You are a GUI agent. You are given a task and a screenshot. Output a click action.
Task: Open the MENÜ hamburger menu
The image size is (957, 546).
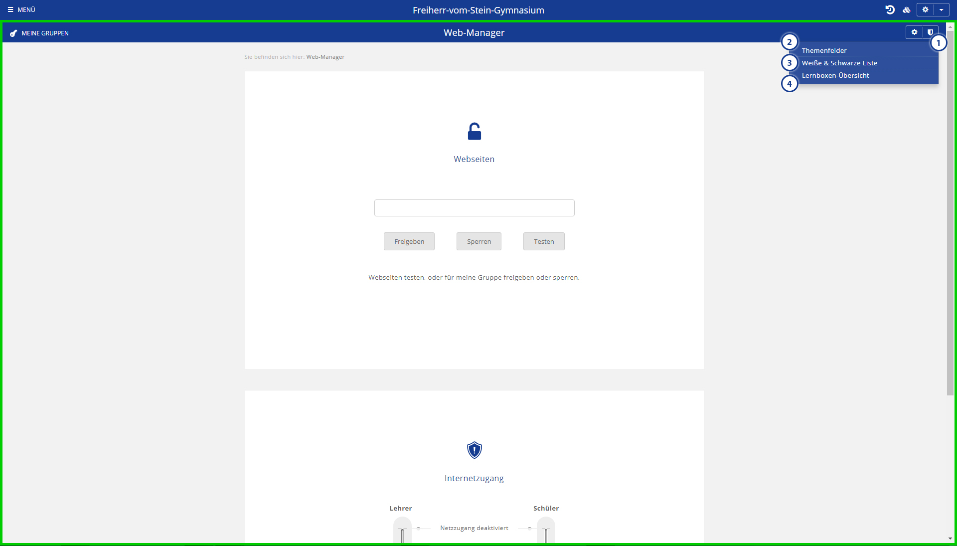click(x=21, y=9)
